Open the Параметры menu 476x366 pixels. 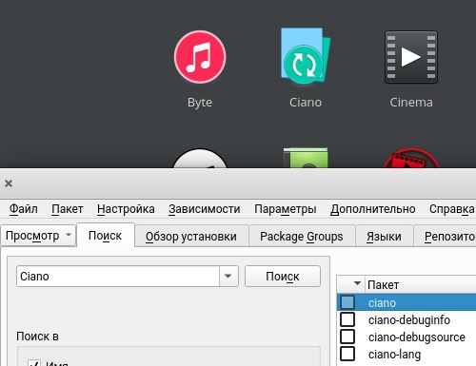click(286, 209)
